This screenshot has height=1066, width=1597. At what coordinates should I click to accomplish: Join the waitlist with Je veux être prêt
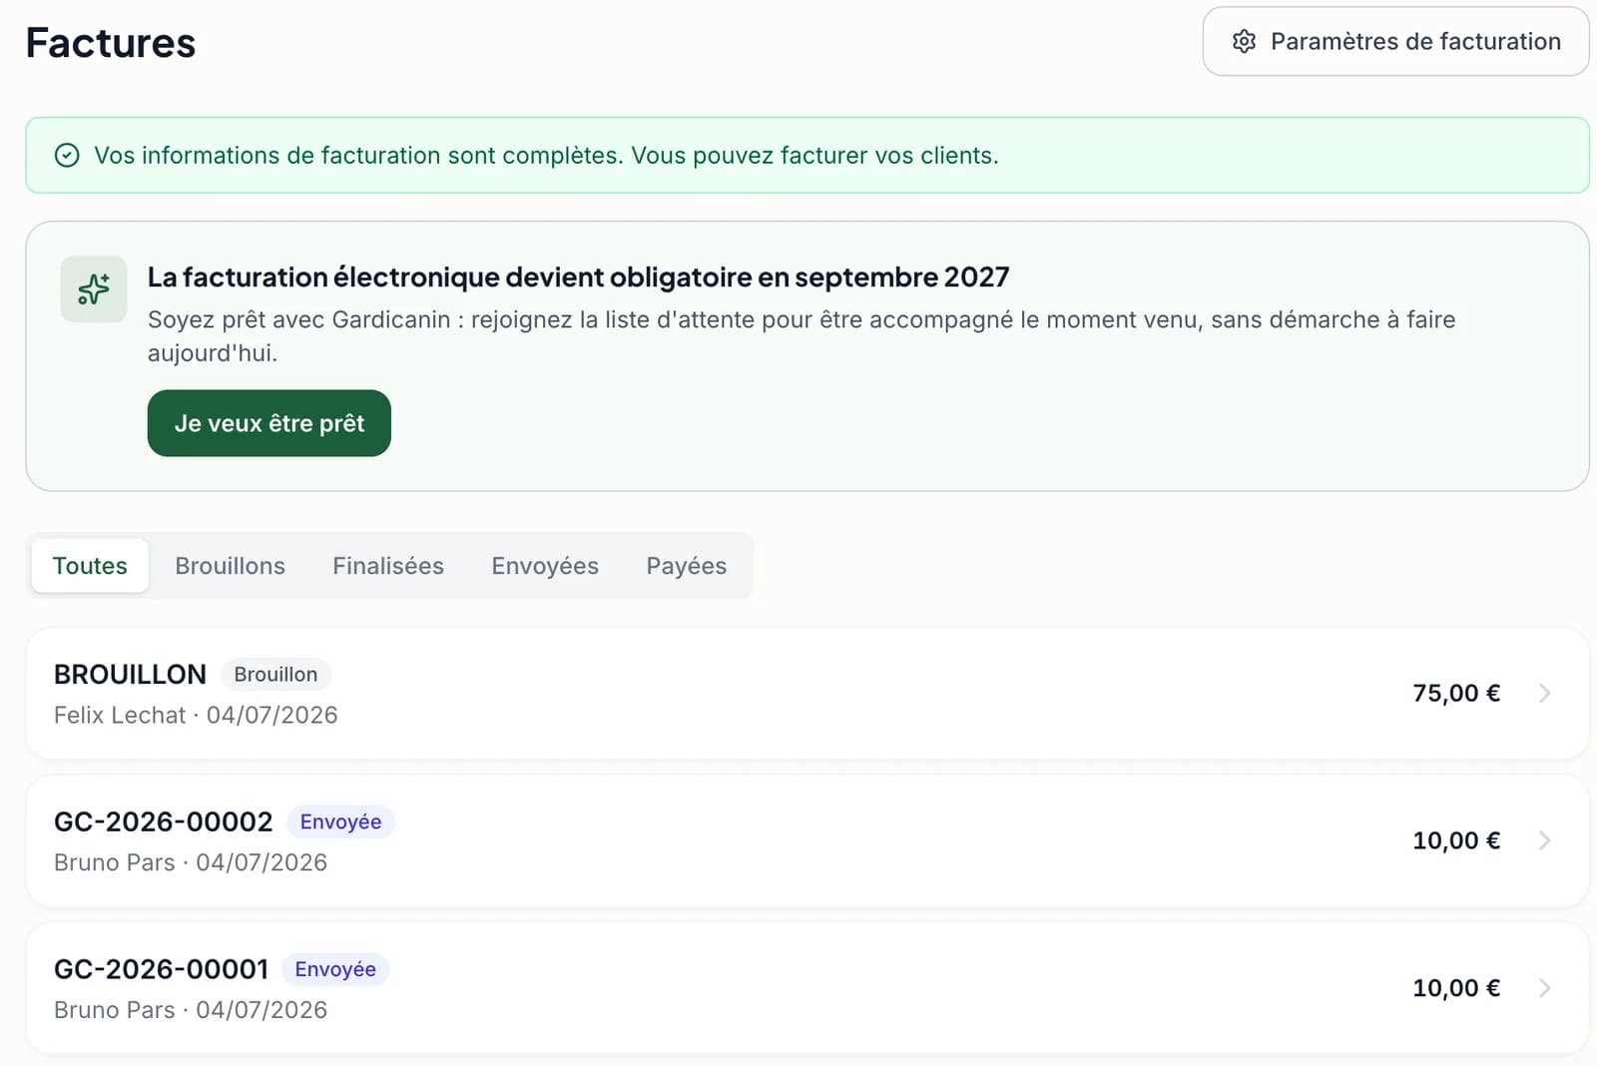pos(269,423)
